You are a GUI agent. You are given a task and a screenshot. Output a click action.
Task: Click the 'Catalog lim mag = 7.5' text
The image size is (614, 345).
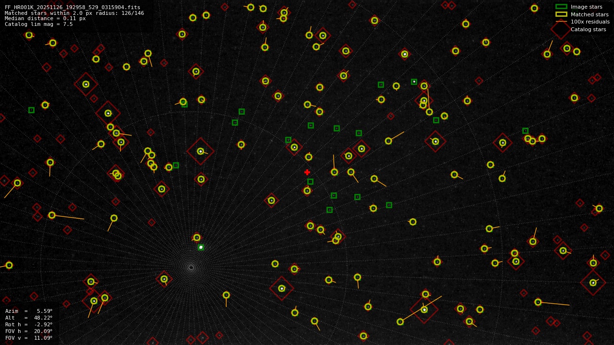tap(39, 24)
